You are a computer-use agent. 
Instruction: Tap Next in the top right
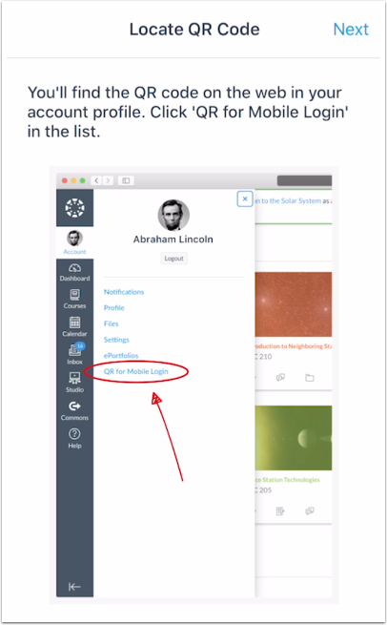351,30
